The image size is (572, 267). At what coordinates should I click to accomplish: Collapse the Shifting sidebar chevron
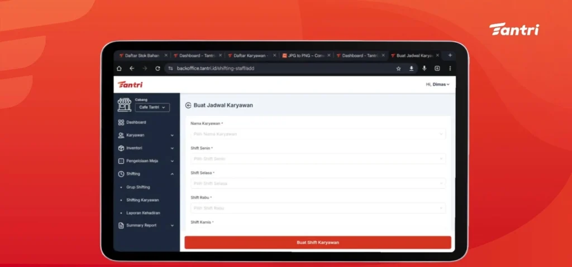(x=172, y=174)
